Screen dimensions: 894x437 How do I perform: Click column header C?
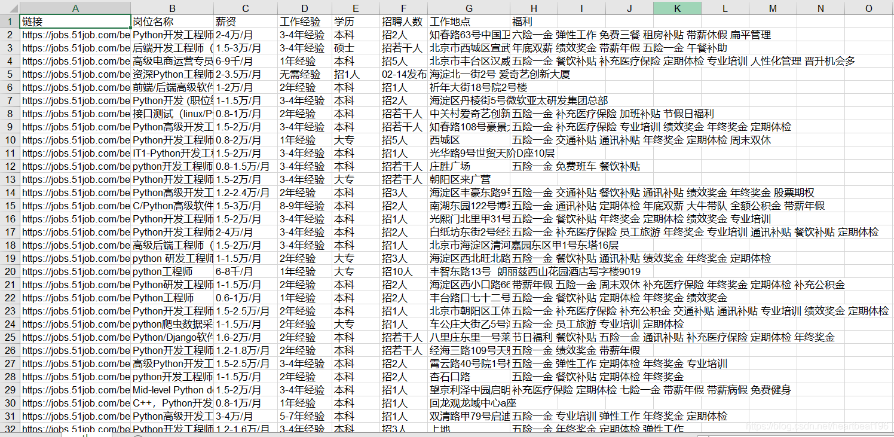(x=246, y=8)
